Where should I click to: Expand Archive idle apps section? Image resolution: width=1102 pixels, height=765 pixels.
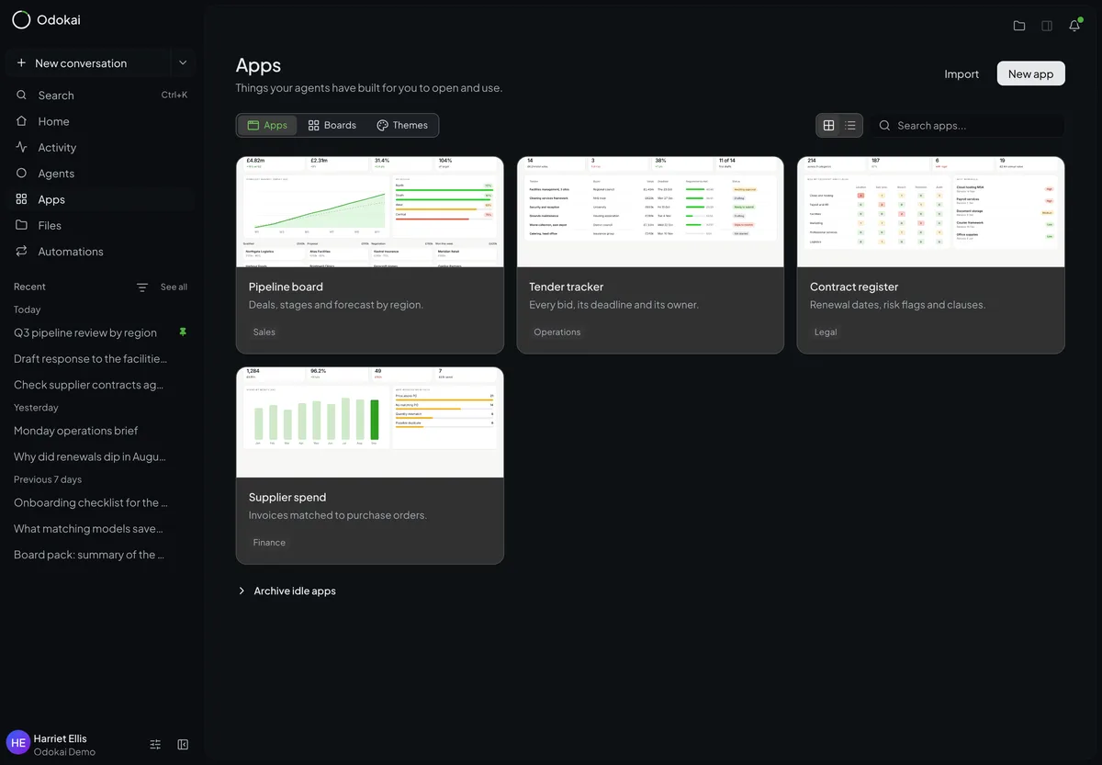[287, 591]
